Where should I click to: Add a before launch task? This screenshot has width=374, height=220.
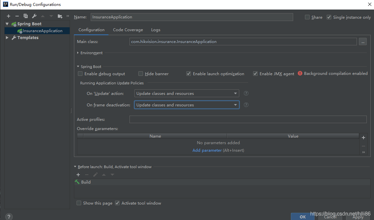pyautogui.click(x=78, y=175)
